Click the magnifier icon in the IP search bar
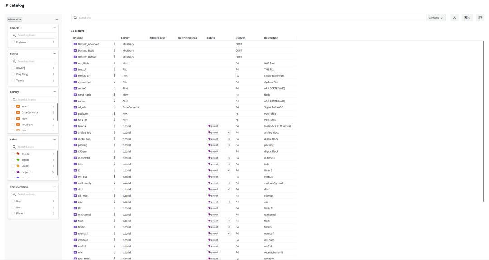 (75, 18)
